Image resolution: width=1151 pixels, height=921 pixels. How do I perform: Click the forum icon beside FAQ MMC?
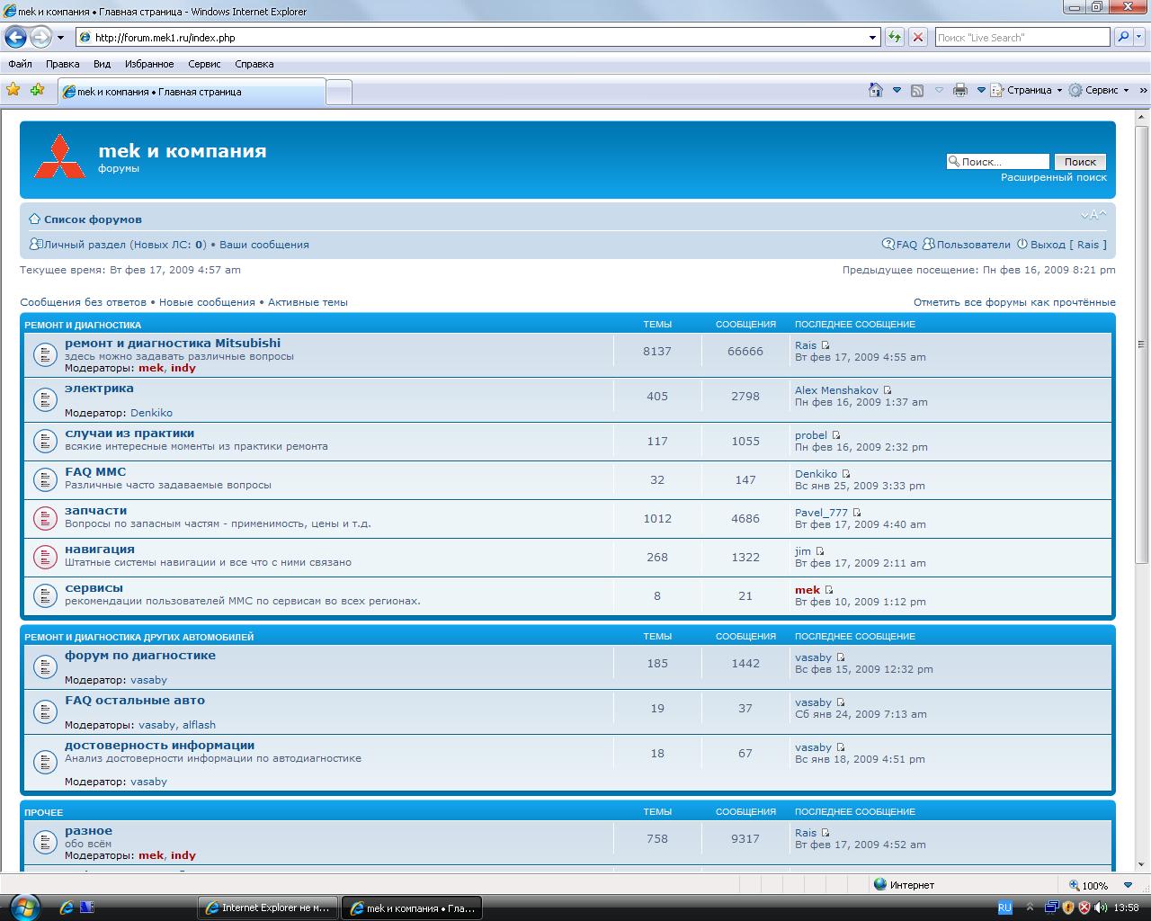pyautogui.click(x=45, y=479)
